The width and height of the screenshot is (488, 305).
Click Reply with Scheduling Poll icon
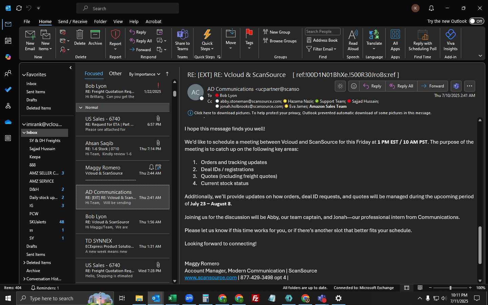pos(423,35)
